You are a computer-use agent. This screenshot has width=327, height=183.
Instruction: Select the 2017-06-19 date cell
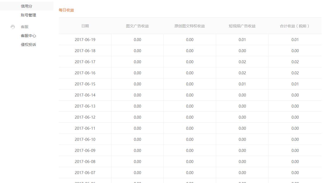[x=85, y=40]
